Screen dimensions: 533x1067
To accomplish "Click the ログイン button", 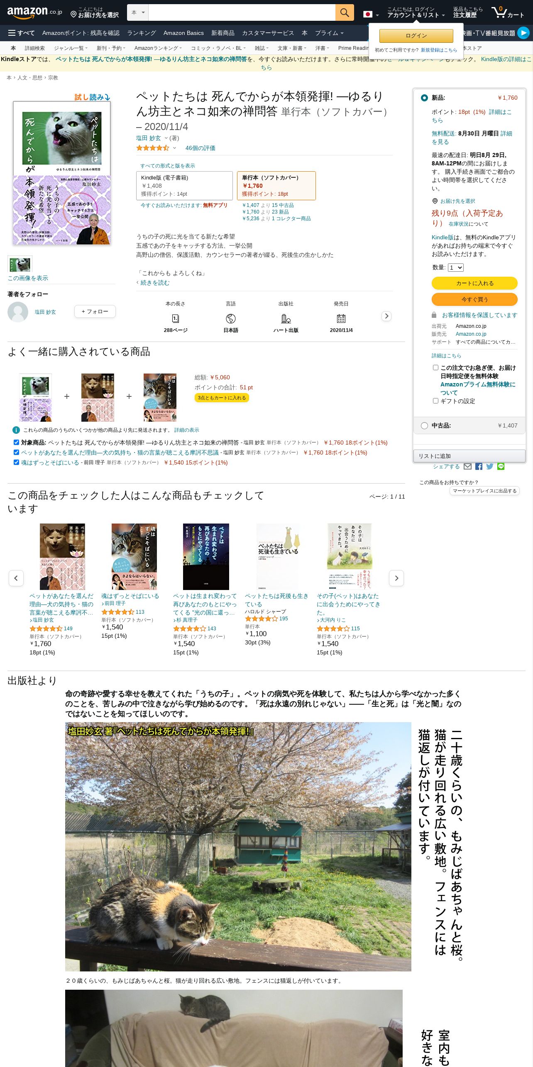I will coord(416,36).
